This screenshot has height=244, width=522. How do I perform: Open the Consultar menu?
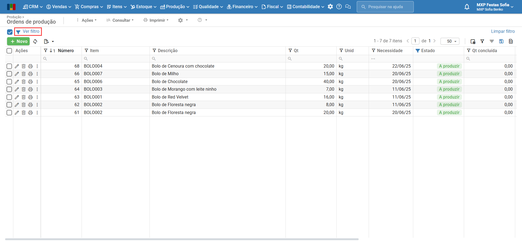[x=120, y=20]
